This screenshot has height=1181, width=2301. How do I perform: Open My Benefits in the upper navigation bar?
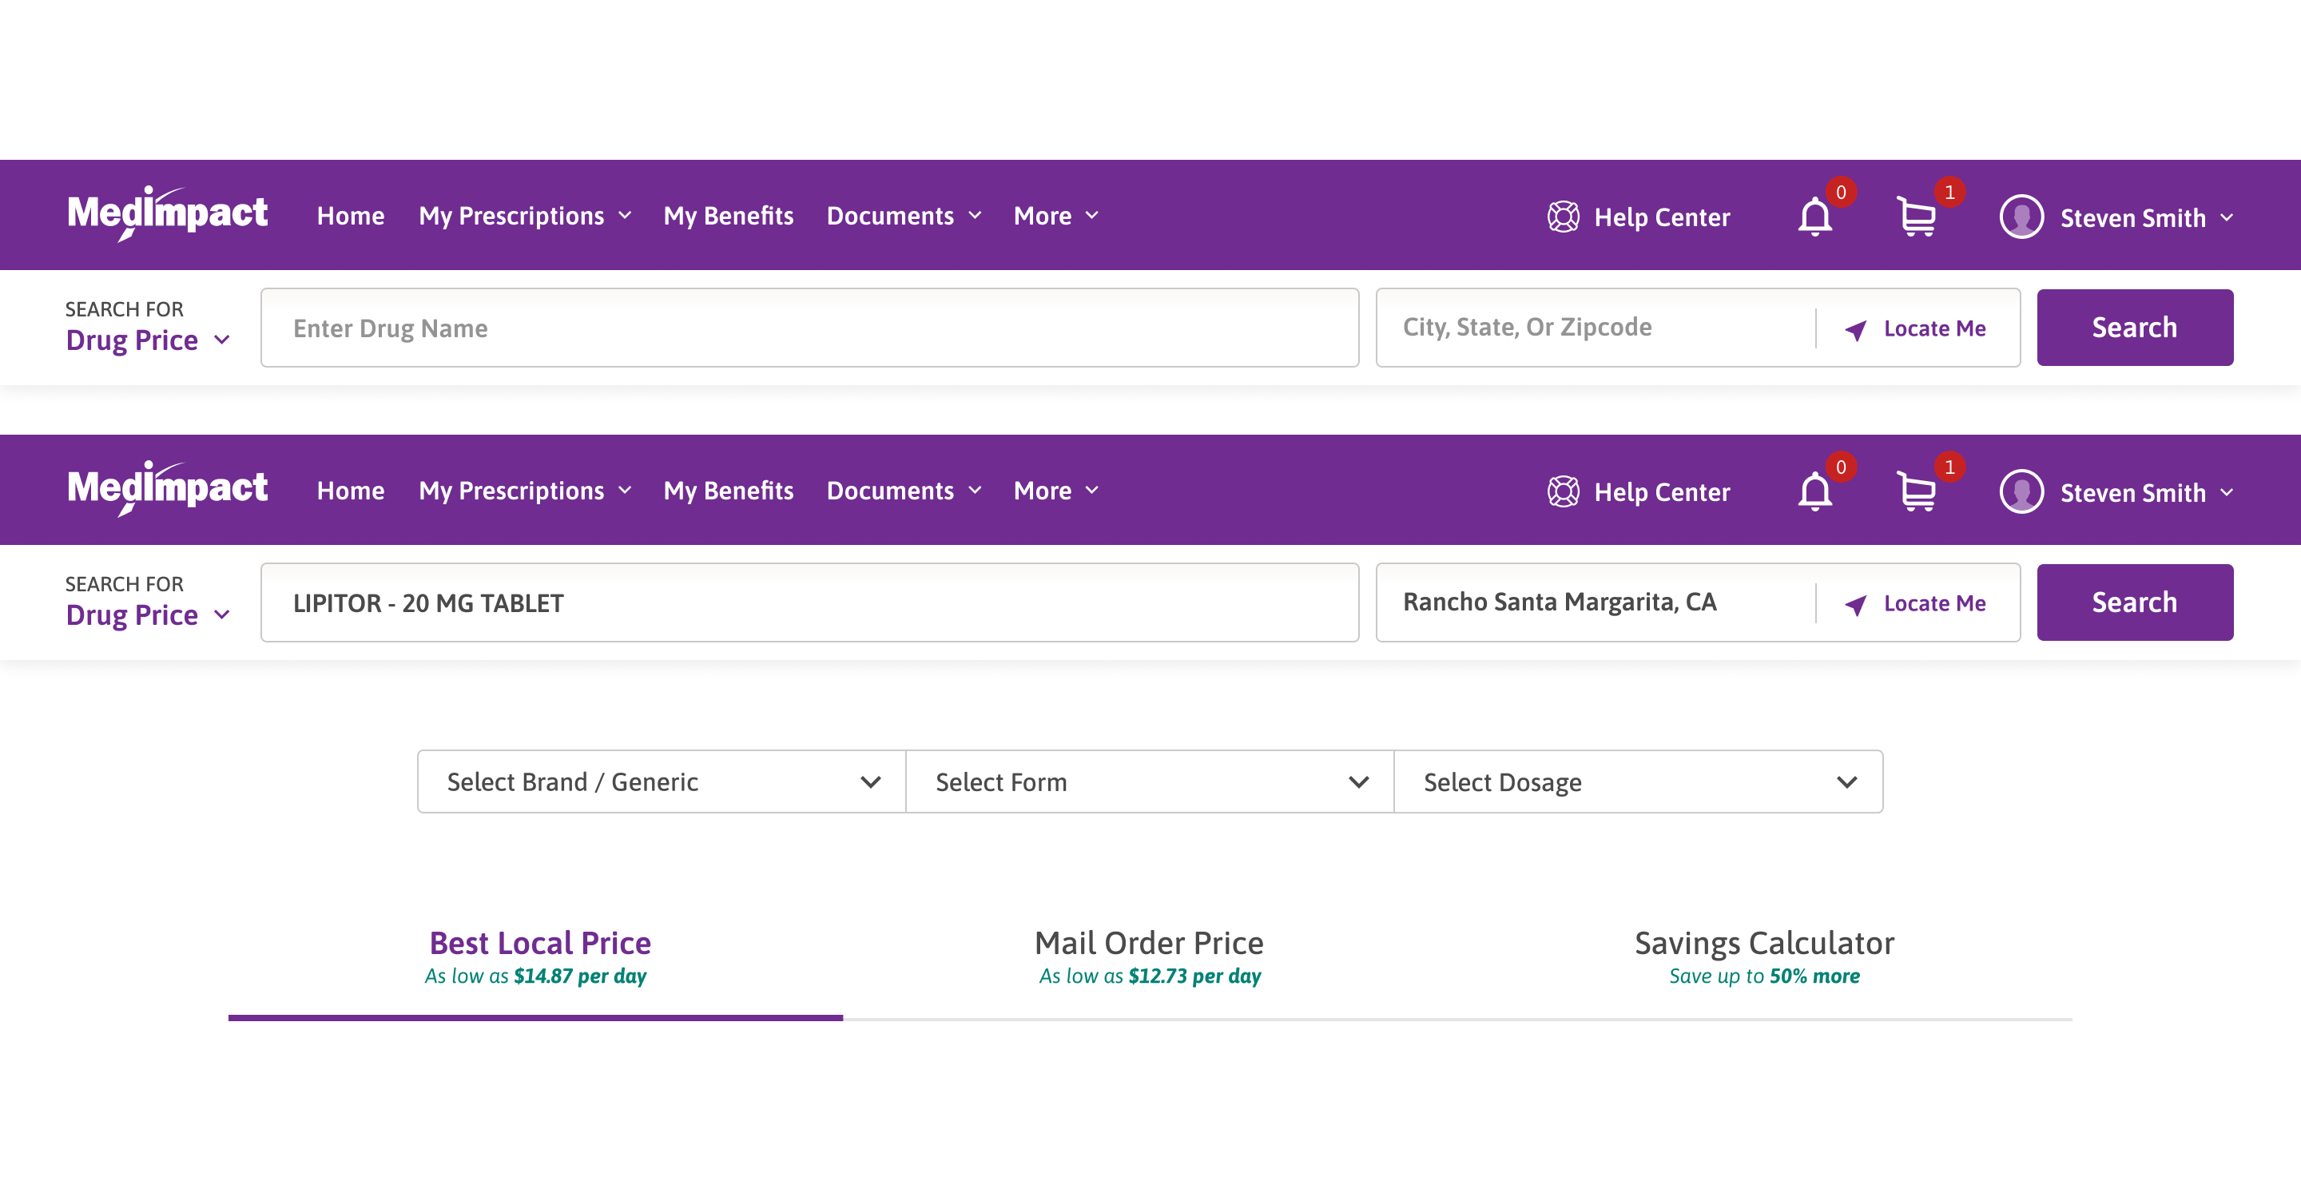(729, 217)
